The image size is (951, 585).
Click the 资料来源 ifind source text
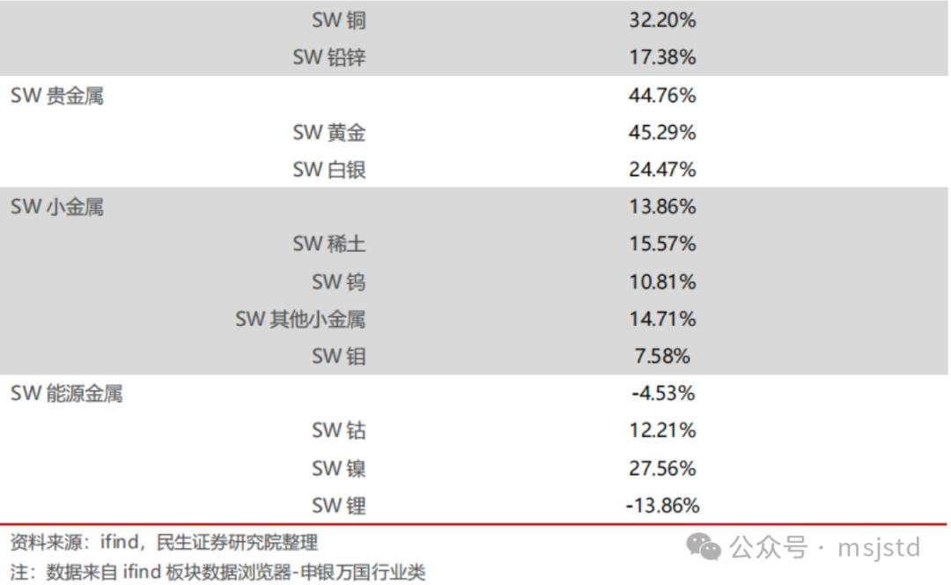tap(164, 542)
